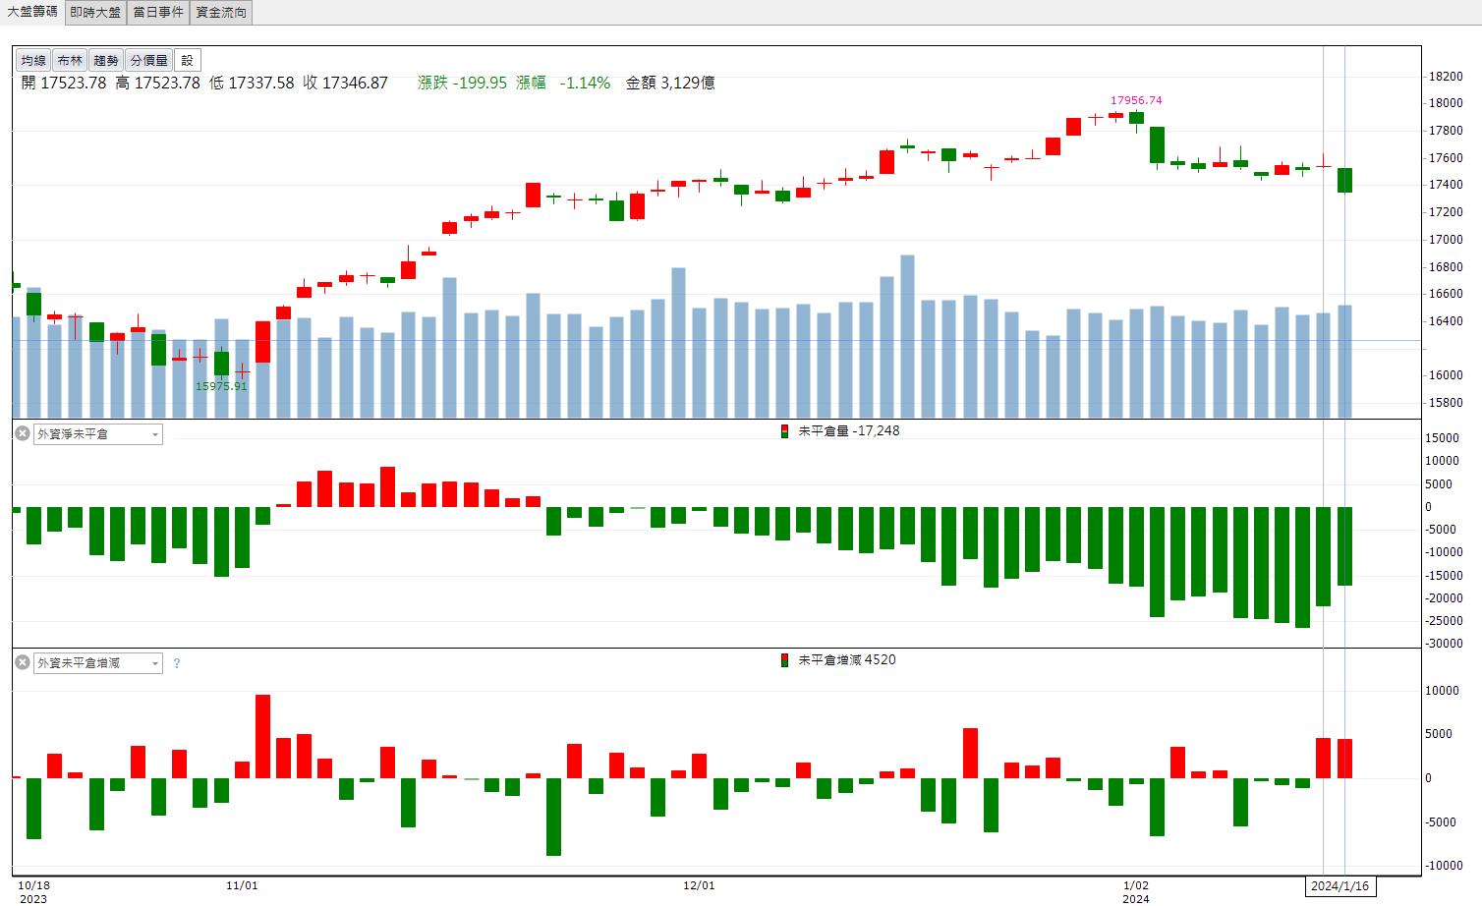
Task: Select the 2024/1/16 date marker
Action: point(1341,886)
